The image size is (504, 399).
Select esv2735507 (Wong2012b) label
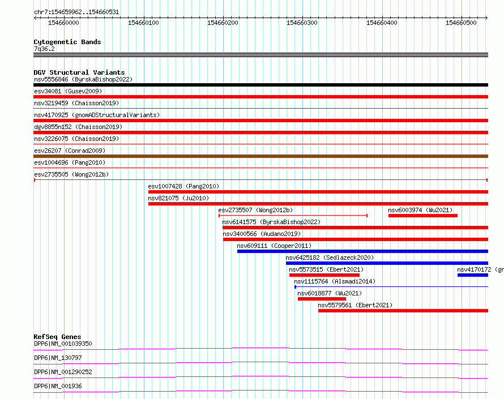click(x=255, y=210)
